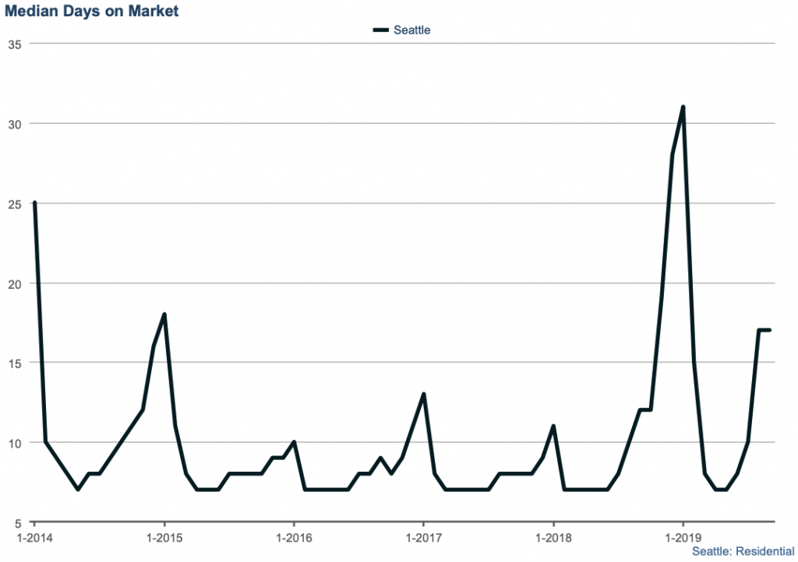Click the Median Days on Market title
Viewport: 798px width, 562px height.
coord(92,11)
